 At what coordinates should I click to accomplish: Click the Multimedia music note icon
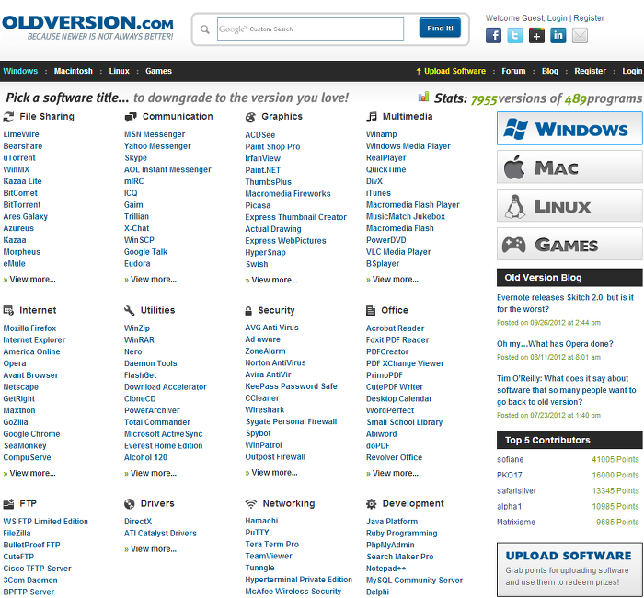pos(372,117)
